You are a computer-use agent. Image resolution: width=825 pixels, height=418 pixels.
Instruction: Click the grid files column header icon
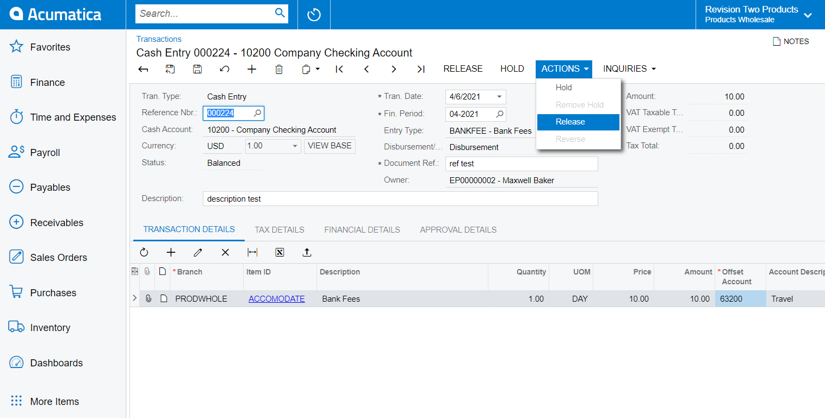click(x=147, y=271)
